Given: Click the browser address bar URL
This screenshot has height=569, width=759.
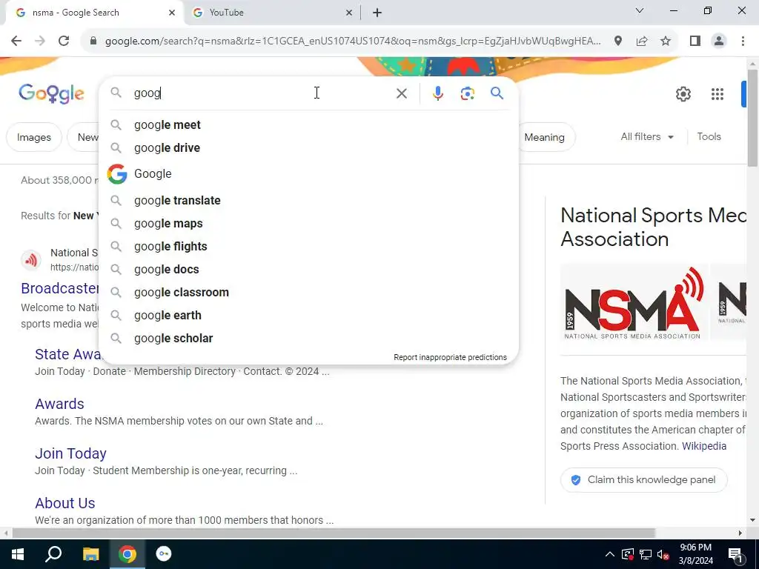Looking at the screenshot, I should 352,41.
